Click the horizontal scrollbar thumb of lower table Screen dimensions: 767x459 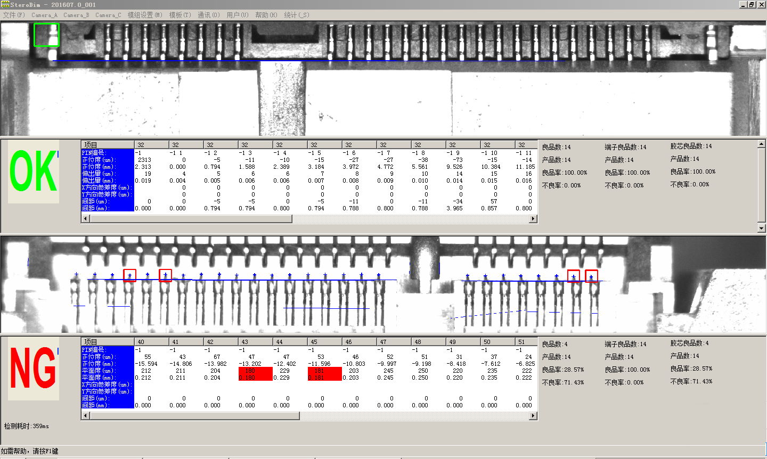click(x=194, y=415)
